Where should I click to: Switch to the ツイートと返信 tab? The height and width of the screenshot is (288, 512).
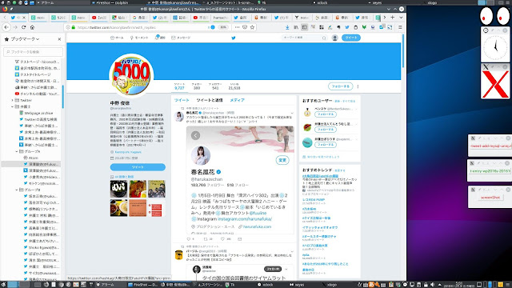(210, 100)
